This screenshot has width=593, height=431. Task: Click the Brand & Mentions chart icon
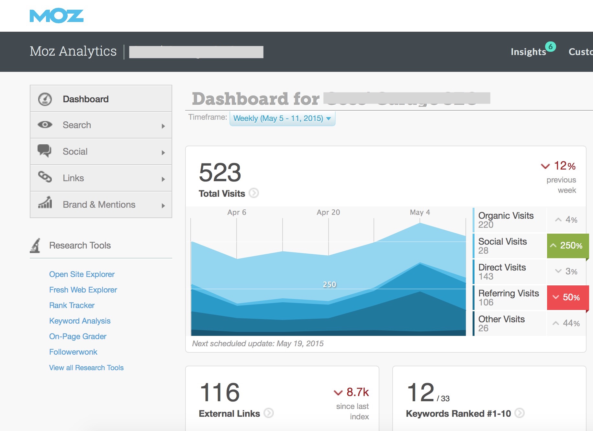click(45, 202)
